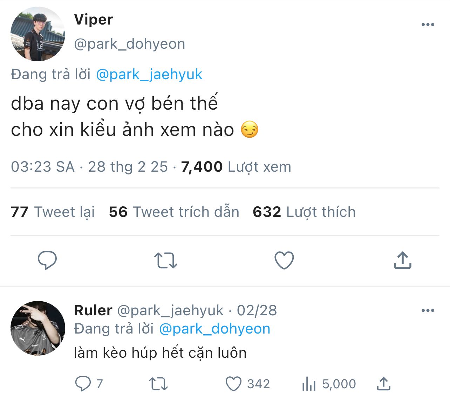Share Viper's main tweet
Screen dimensions: 450x398
(x=402, y=260)
